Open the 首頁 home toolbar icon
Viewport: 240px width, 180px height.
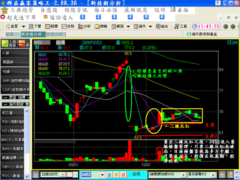click(12, 26)
